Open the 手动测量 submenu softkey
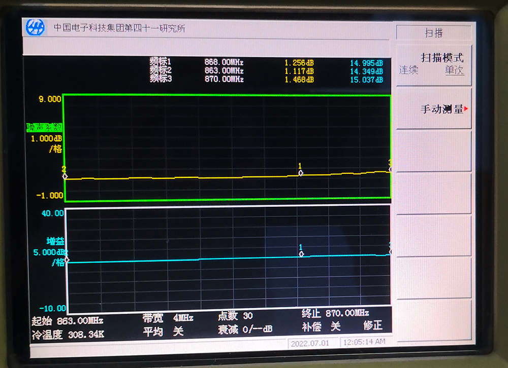The image size is (508, 368). tap(434, 109)
